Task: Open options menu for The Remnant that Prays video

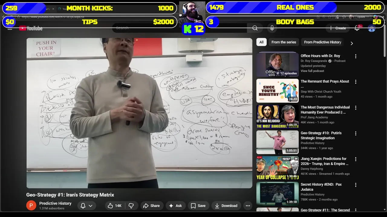Action: click(x=356, y=82)
